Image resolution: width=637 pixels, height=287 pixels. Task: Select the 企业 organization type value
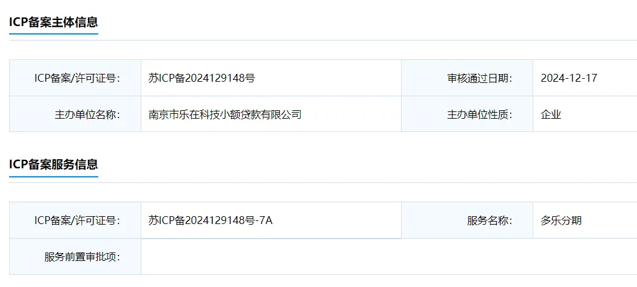(x=551, y=114)
